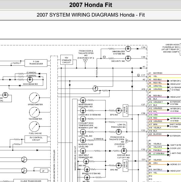Click the "A2 YEL" wire label
This screenshot has width=181, height=182.
[x=153, y=76]
